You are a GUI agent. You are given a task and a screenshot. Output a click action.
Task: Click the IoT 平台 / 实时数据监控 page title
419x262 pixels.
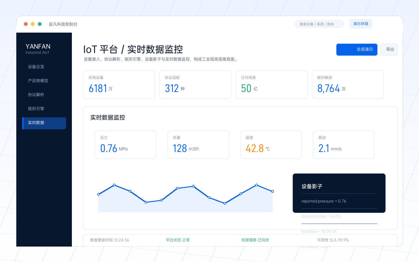coord(133,49)
